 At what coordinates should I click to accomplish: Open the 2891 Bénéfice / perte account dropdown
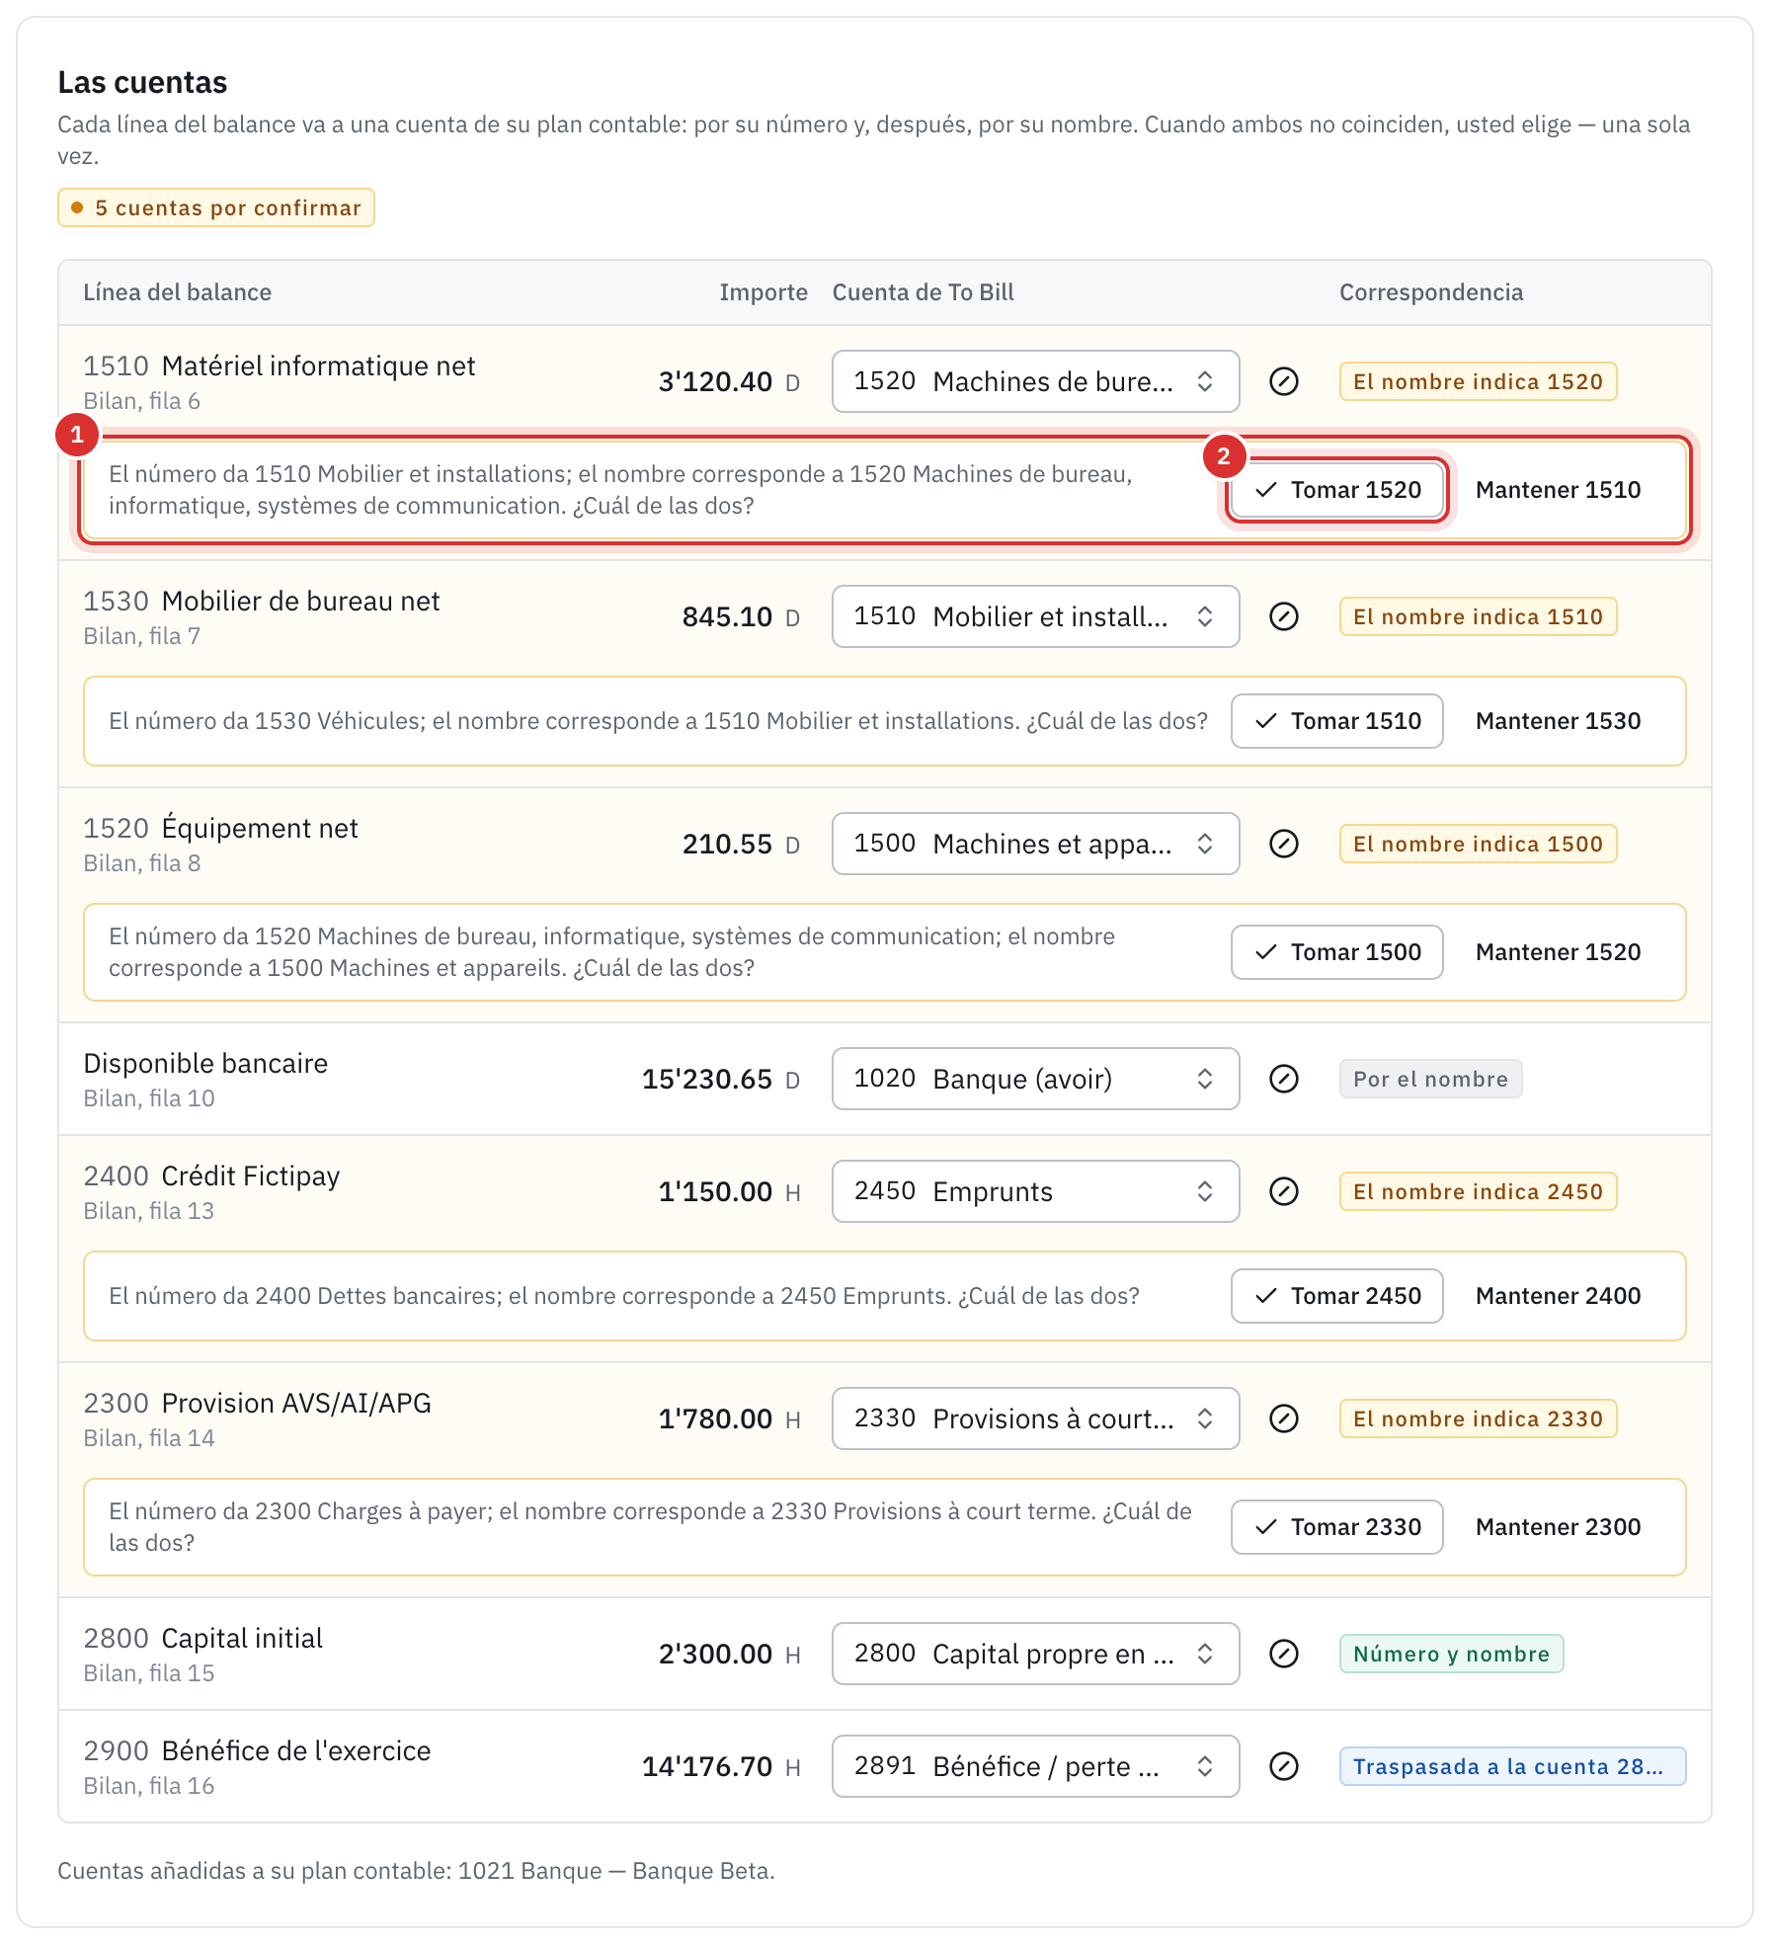pyautogui.click(x=1035, y=1766)
